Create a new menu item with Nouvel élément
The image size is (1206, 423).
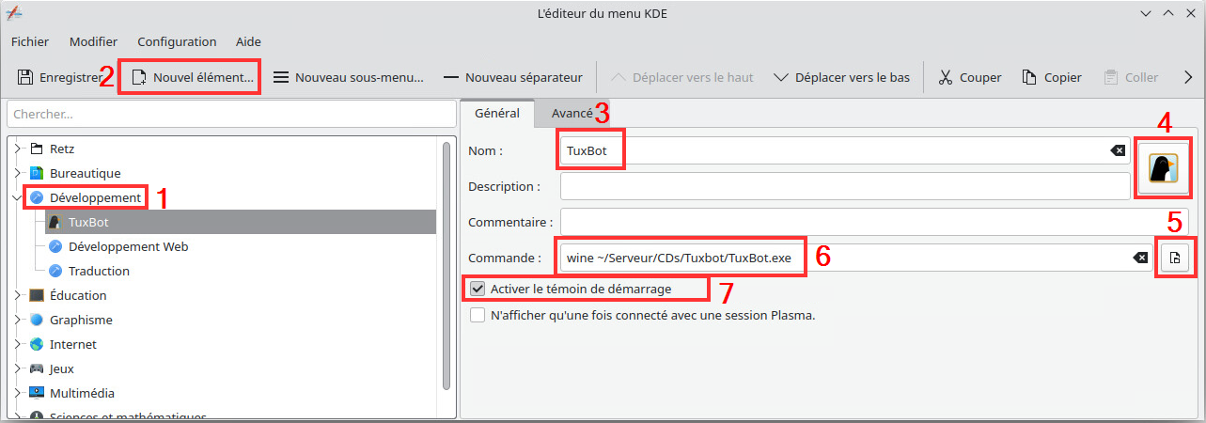pos(193,77)
